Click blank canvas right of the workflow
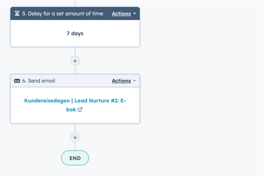 [202, 84]
